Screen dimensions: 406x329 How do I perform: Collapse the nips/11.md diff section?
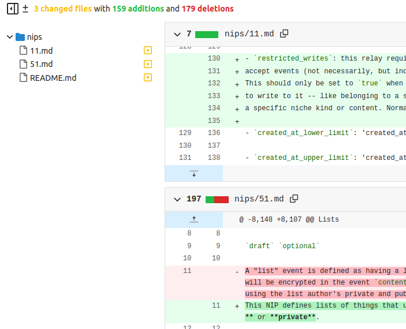[177, 34]
